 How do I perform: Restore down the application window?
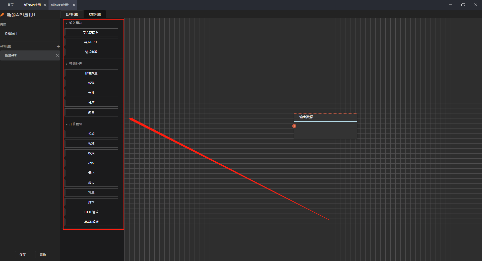coord(463,5)
